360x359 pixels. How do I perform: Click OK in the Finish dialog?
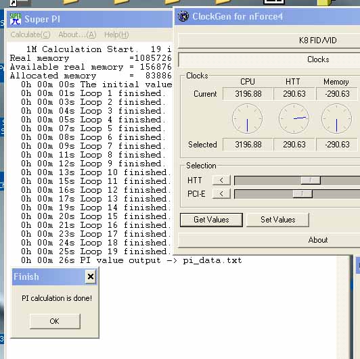(55, 321)
